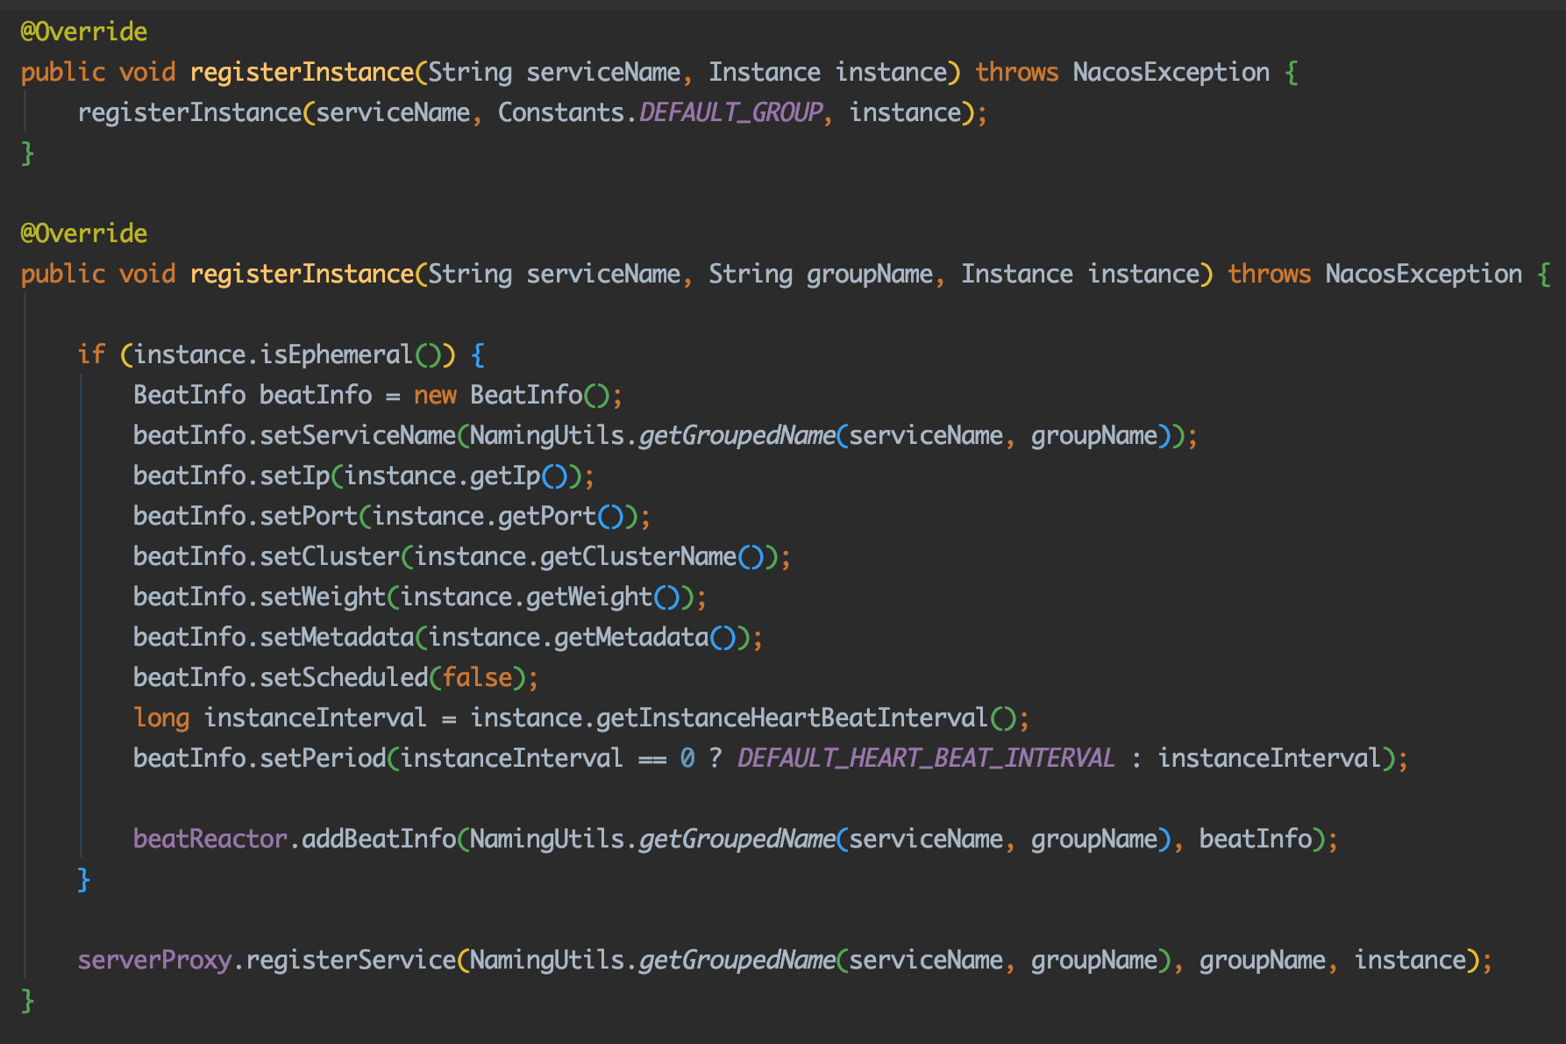Select the DEFAULT_HEART_BEAT_INTERVAL constant
This screenshot has height=1044, width=1566.
coord(926,758)
